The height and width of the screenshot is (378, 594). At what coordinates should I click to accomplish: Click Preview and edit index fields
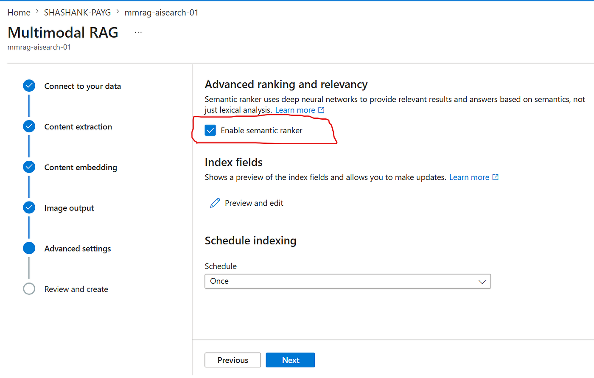(x=254, y=203)
